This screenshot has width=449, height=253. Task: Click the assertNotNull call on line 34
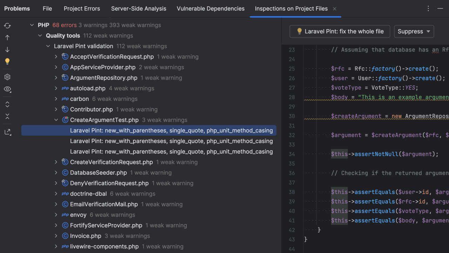tap(376, 154)
